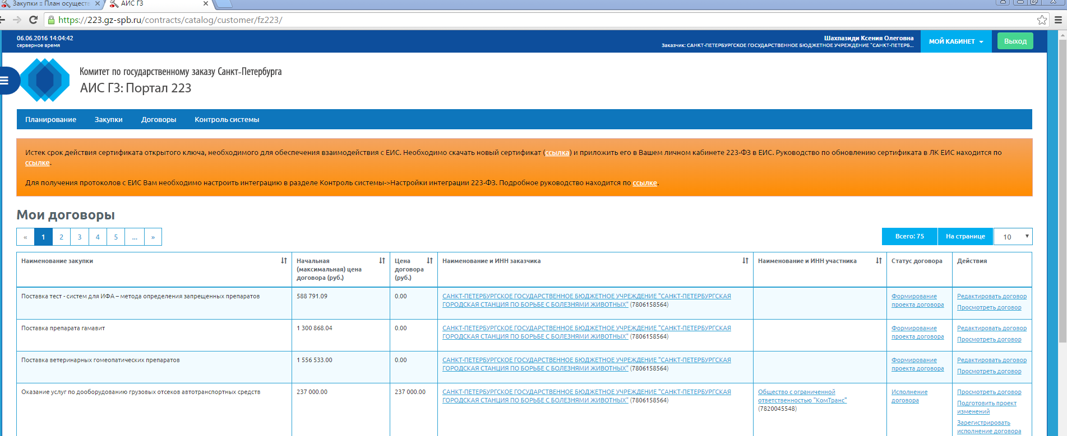Open the Chrome menu hamburger icon
The height and width of the screenshot is (436, 1067).
coord(1059,20)
